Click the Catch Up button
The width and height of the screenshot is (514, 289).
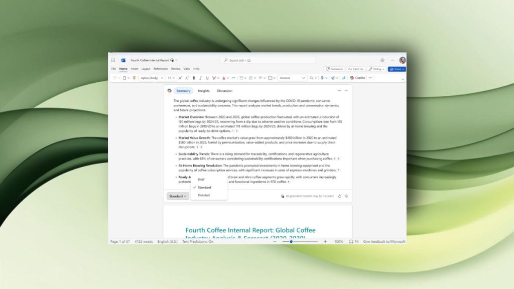click(356, 69)
